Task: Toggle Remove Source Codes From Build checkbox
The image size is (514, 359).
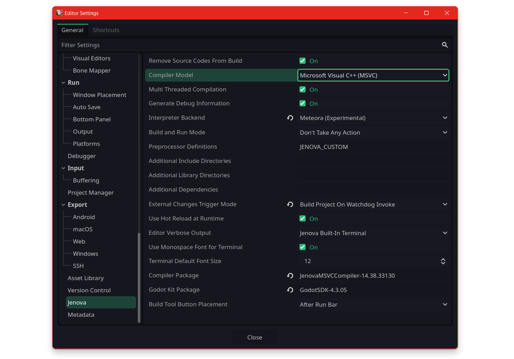Action: (x=303, y=61)
